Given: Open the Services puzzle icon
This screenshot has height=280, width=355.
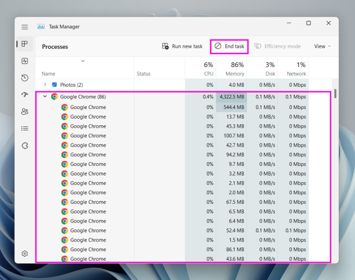Looking at the screenshot, I should point(24,146).
